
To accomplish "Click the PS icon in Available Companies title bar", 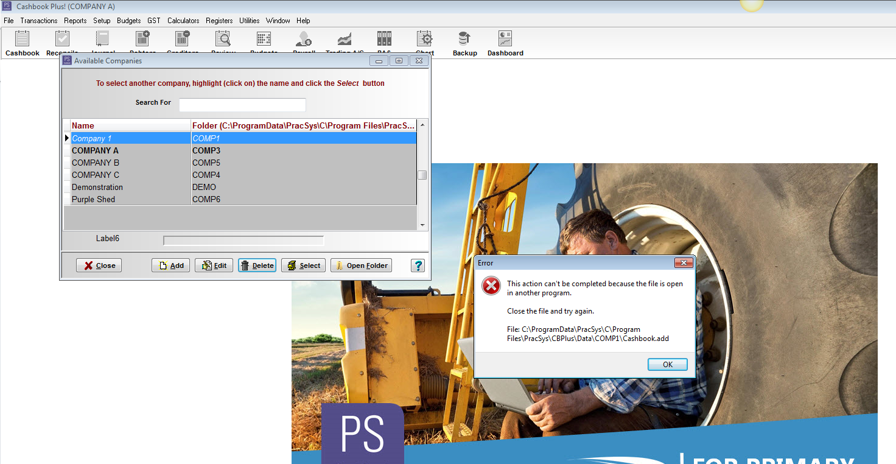I will [x=68, y=60].
